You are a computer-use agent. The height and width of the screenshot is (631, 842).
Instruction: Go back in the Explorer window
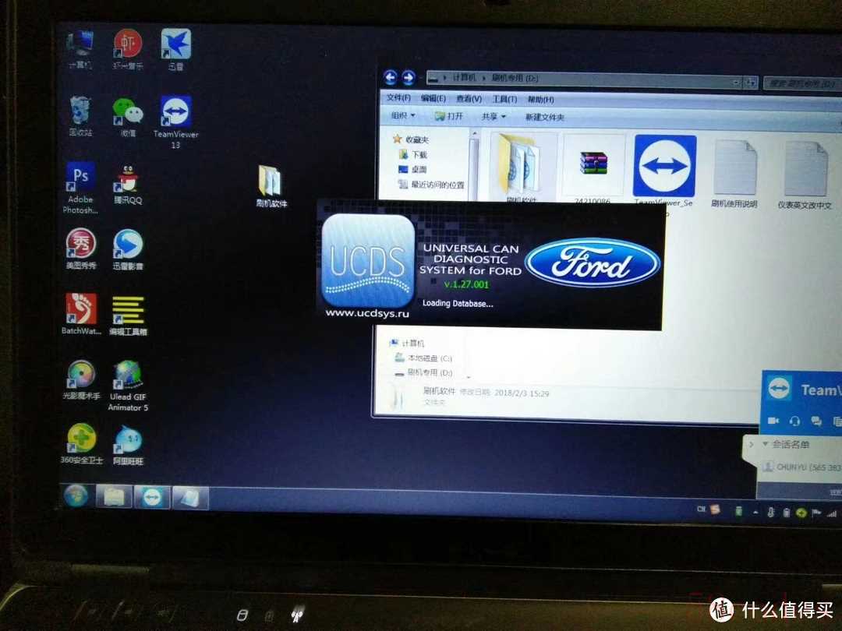[391, 78]
